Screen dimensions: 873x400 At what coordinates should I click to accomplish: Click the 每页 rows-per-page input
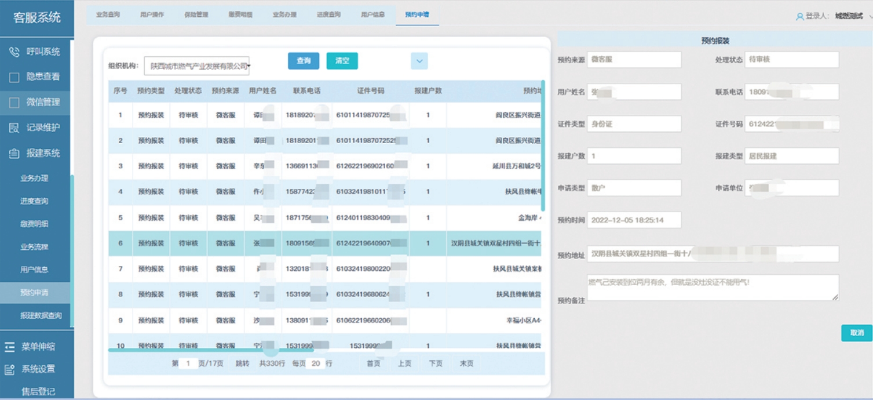point(315,363)
